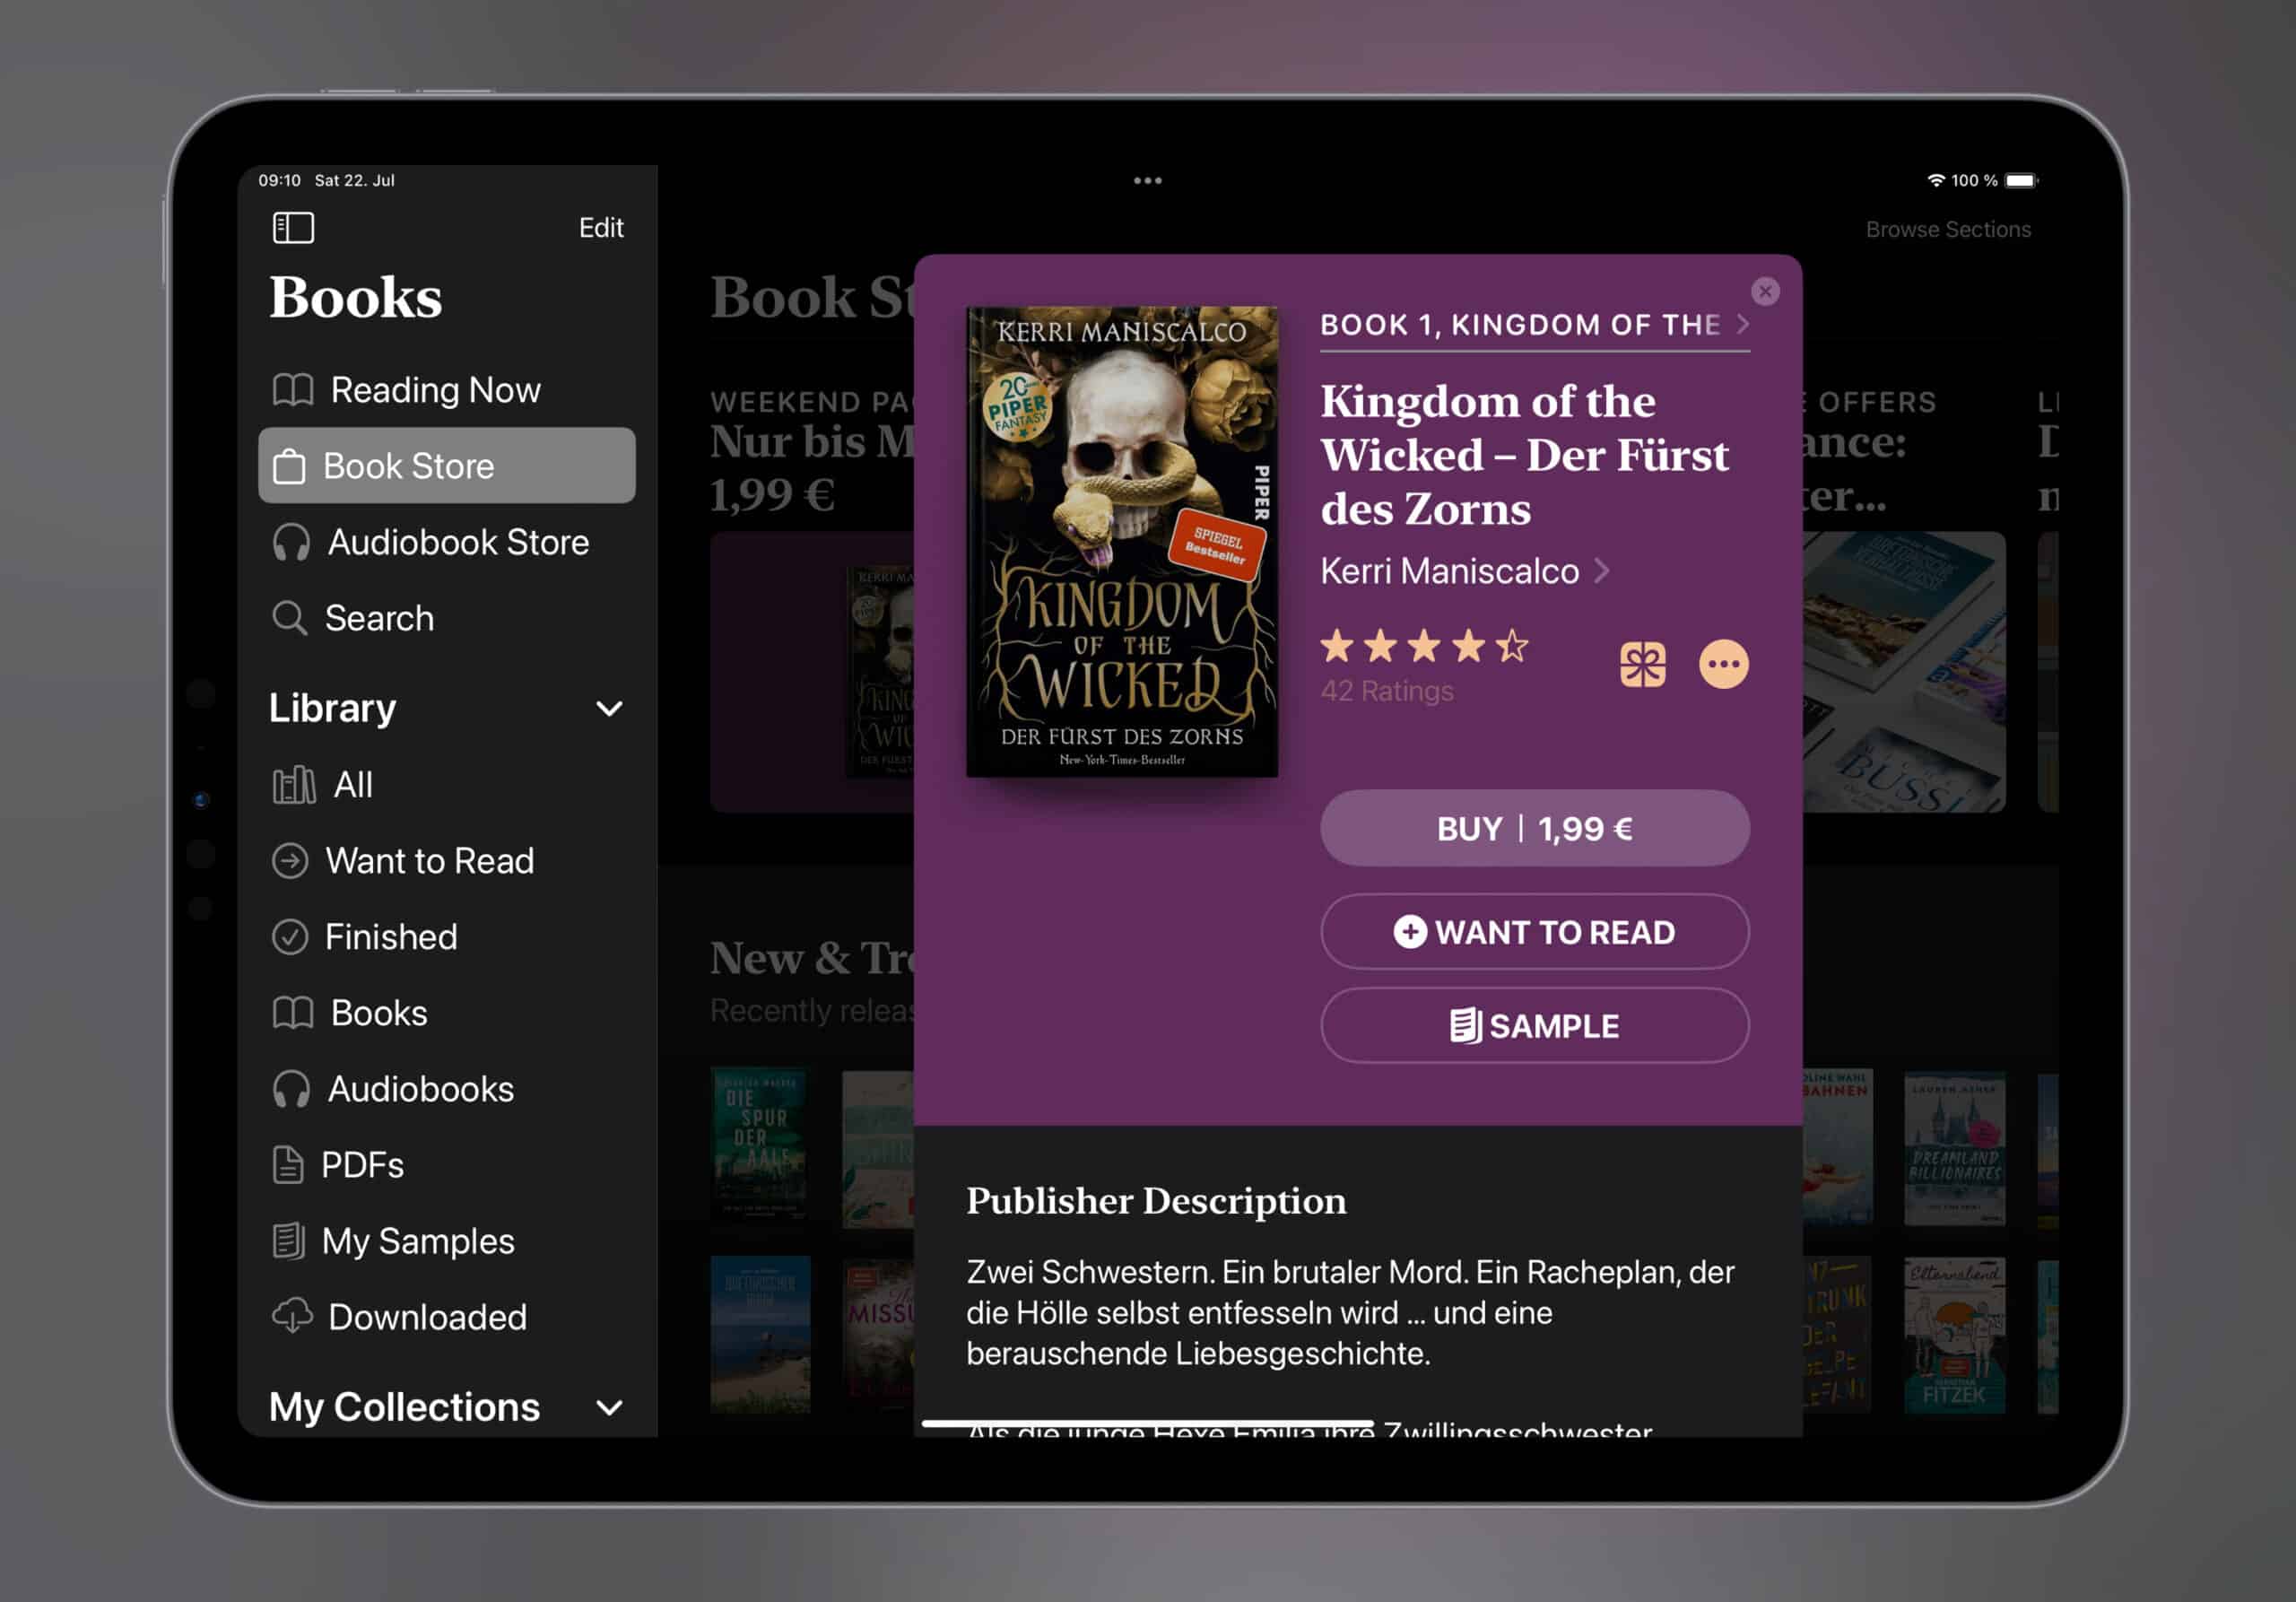Click the magnifying glass icon beside Search
Image resolution: width=2296 pixels, height=1602 pixels.
tap(290, 619)
